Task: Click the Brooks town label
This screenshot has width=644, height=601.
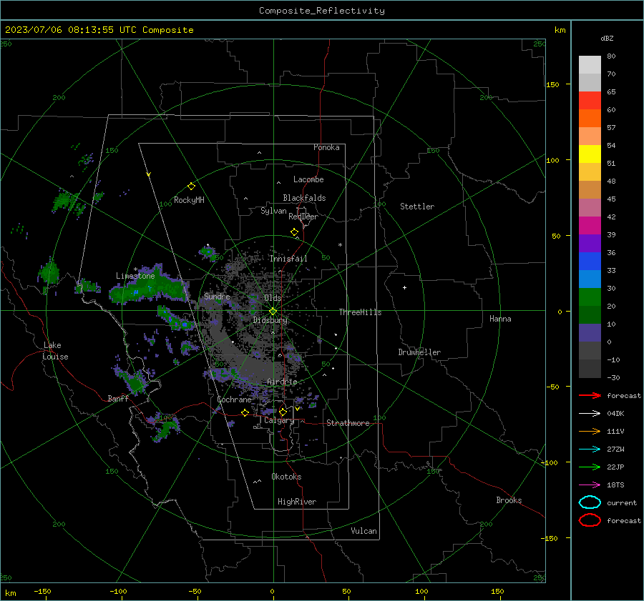Action: pos(509,500)
